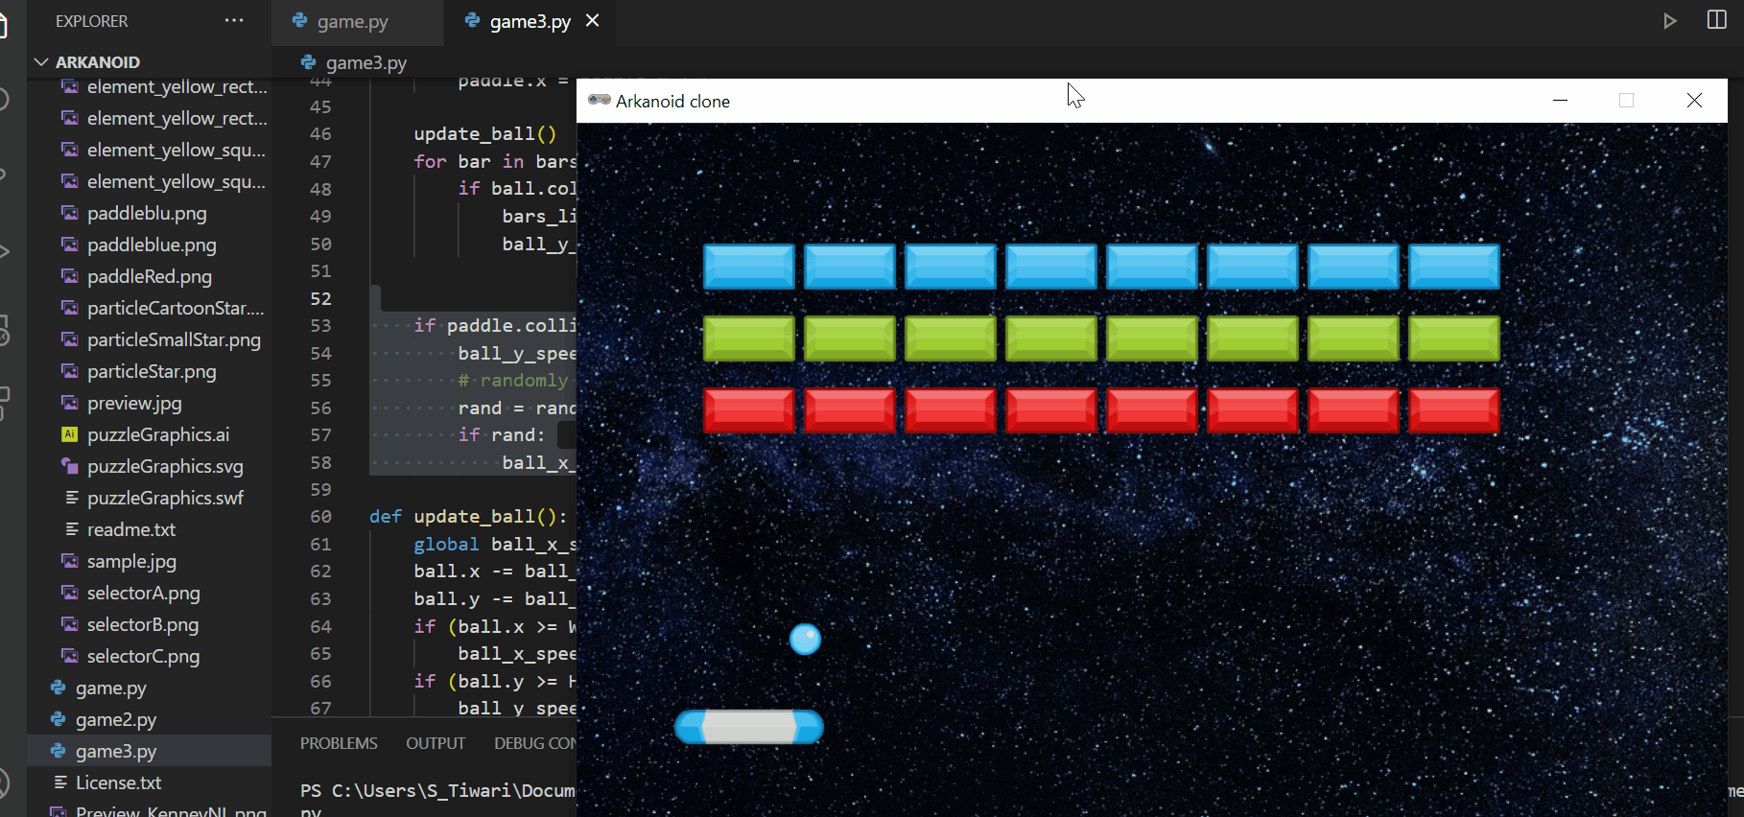Click line number 52 in gutter

320,298
